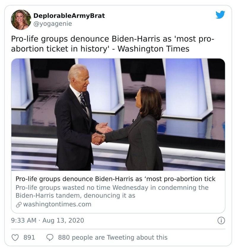Visit the washingtontimes.com domain link

point(57,204)
